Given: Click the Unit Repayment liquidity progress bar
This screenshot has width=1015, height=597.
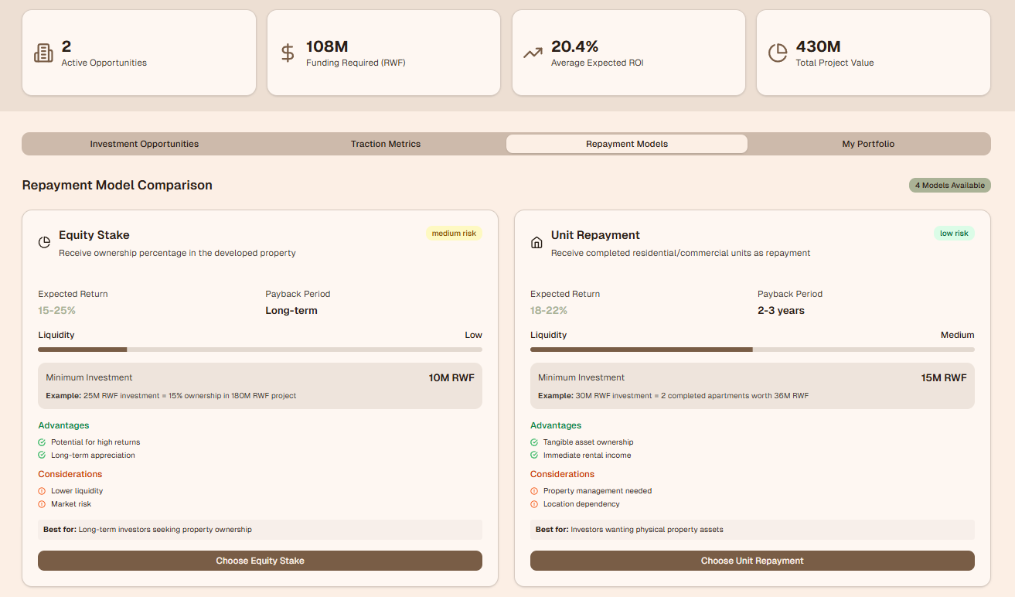Looking at the screenshot, I should [x=752, y=350].
